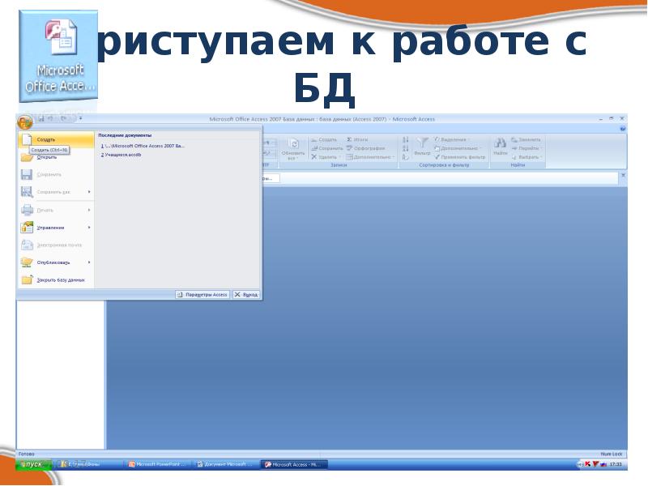Expand the Сохранить как submenu arrow
The width and height of the screenshot is (648, 486).
click(89, 192)
